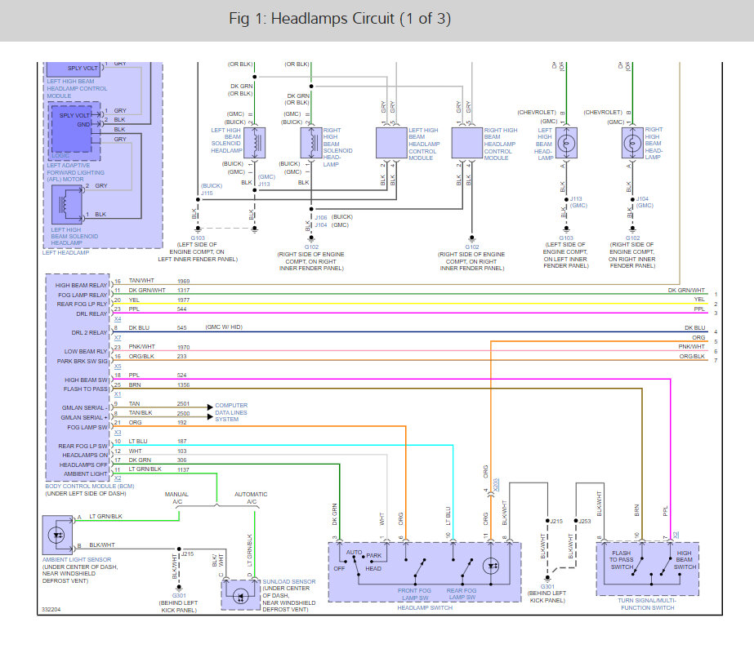Click the J253 splice label
754x649 pixels.
585,521
